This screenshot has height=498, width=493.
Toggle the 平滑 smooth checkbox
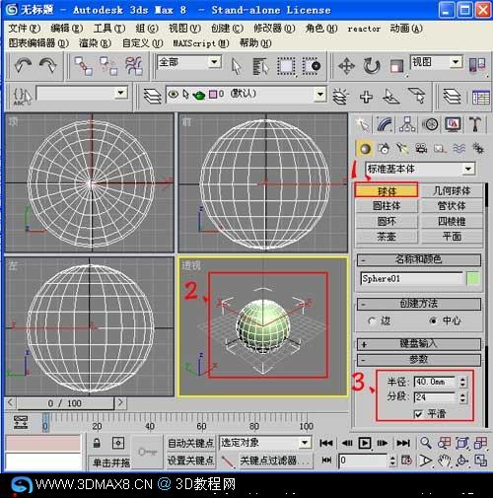[x=418, y=414]
